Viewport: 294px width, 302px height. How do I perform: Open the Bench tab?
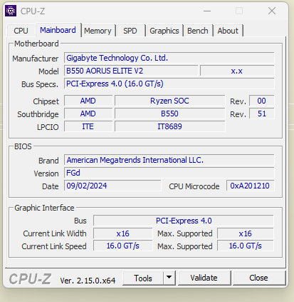[x=198, y=31]
